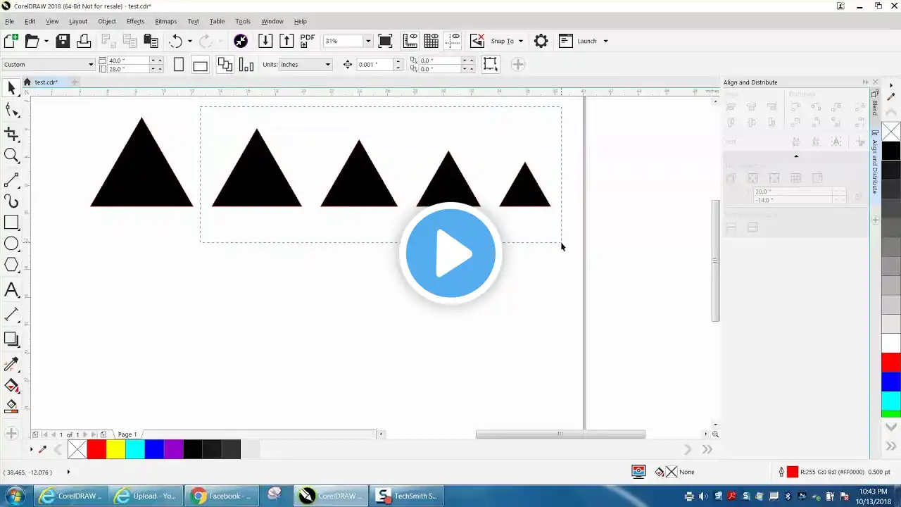Collapse the Align and Distribute docker
This screenshot has height=507, width=901.
(865, 82)
